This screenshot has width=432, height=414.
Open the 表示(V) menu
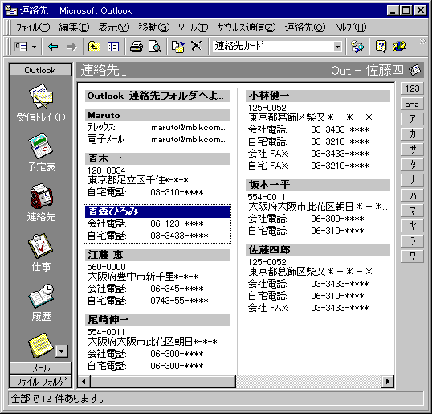point(114,27)
